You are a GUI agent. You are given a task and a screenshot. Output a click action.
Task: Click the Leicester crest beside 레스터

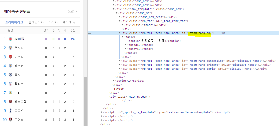10,66
